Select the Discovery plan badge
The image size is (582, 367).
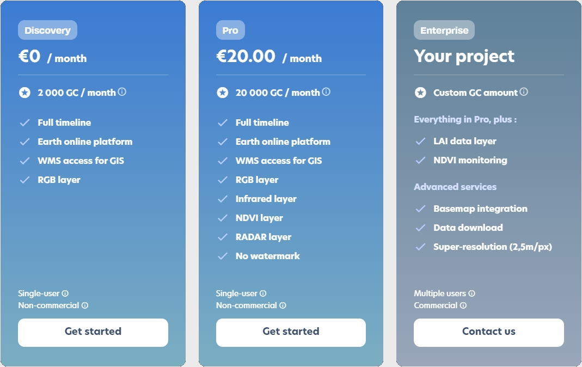pyautogui.click(x=47, y=30)
